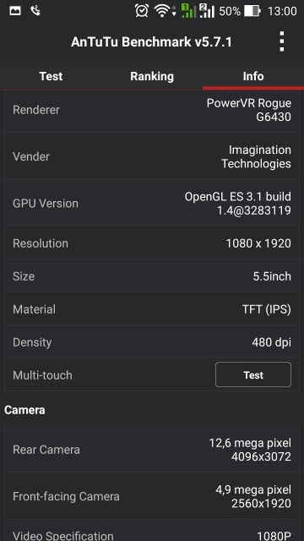This screenshot has height=541, width=304.
Task: Start the Multi-touch Test button
Action: click(253, 374)
